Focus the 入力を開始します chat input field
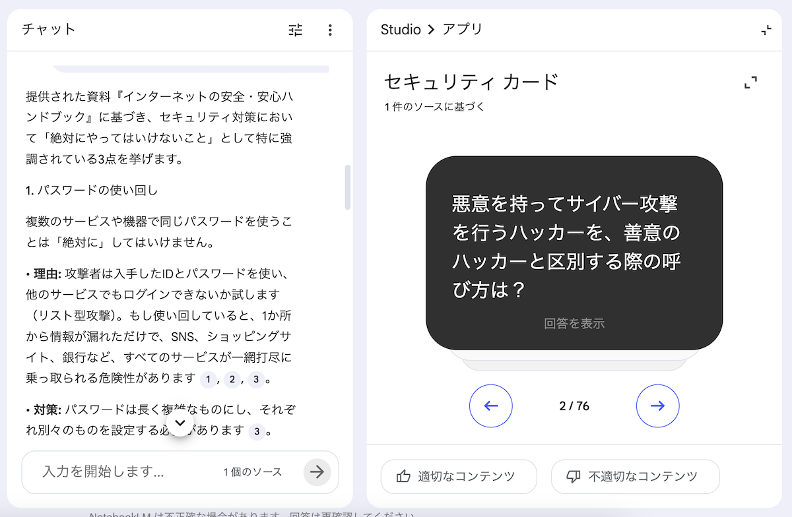792x517 pixels. [125, 471]
